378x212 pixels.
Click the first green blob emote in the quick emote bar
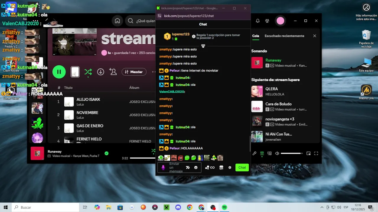[161, 158]
